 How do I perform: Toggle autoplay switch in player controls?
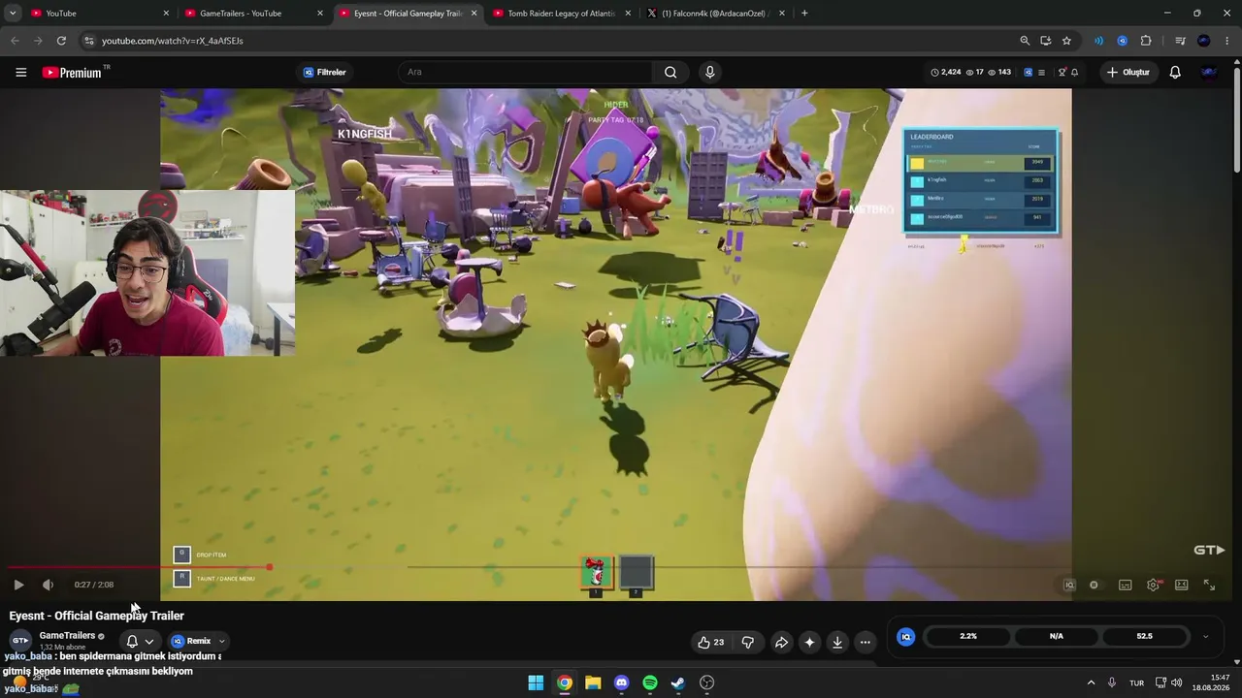click(1095, 585)
